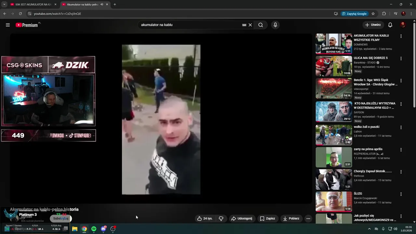416x234 pixels.
Task: Show hidden system tray icons chevron
Action: pyautogui.click(x=369, y=229)
